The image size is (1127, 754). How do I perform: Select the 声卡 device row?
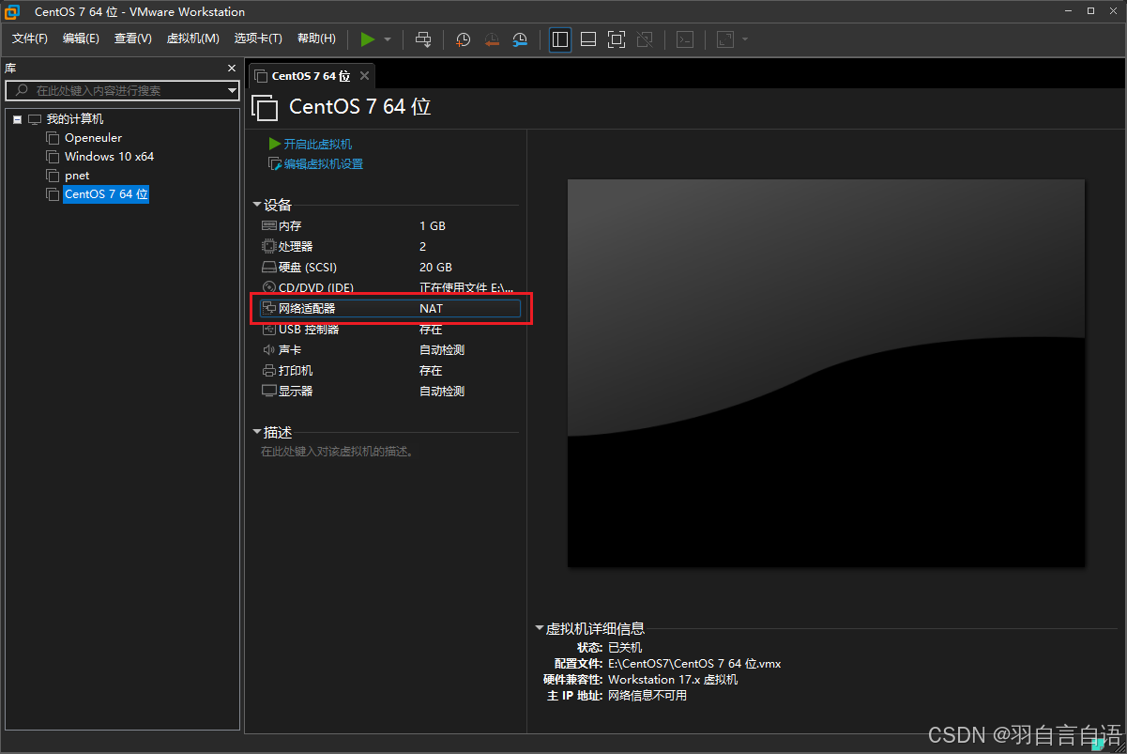coord(389,350)
